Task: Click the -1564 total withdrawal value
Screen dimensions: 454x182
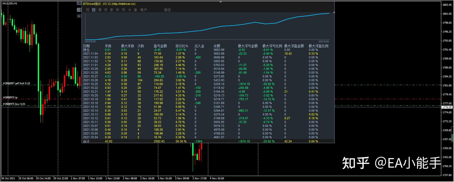Action: [198, 141]
